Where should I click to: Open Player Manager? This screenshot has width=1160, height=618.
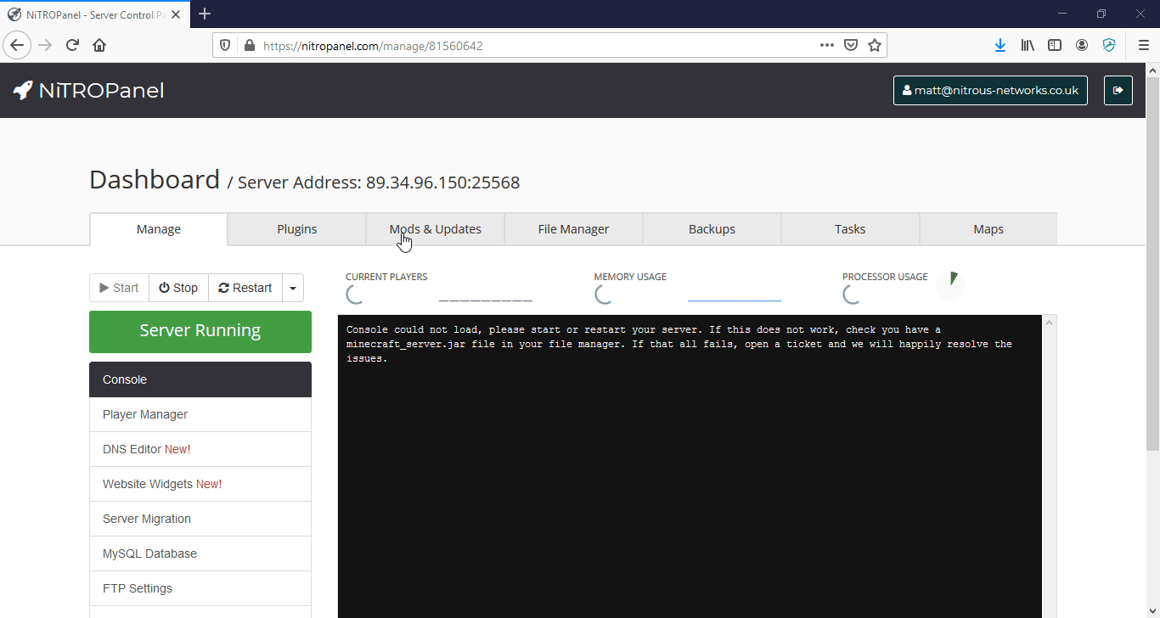(x=200, y=414)
